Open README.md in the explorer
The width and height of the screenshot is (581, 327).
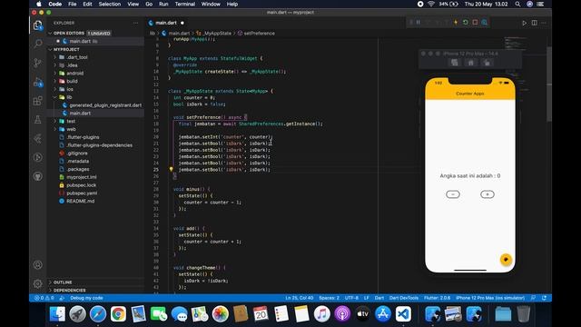[95, 201]
